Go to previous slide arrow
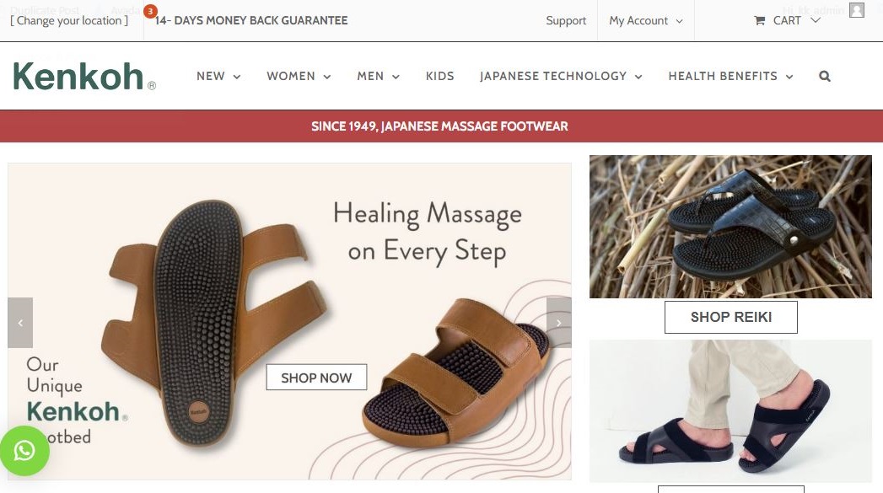Screen dimensions: 883x493 20,323
